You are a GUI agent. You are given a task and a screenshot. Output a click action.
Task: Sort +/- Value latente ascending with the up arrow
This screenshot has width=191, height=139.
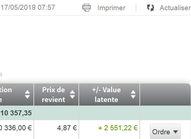click(133, 92)
